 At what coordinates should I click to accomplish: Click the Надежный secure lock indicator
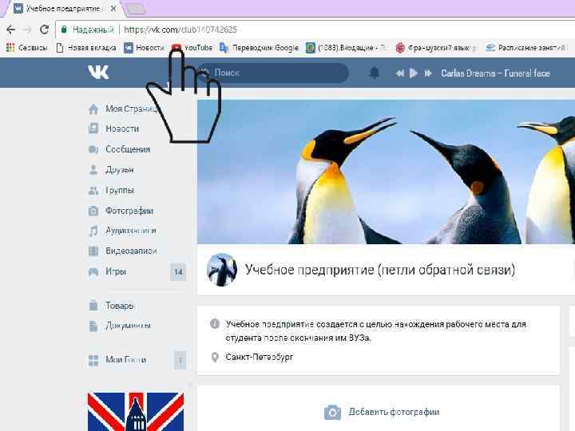pyautogui.click(x=87, y=30)
